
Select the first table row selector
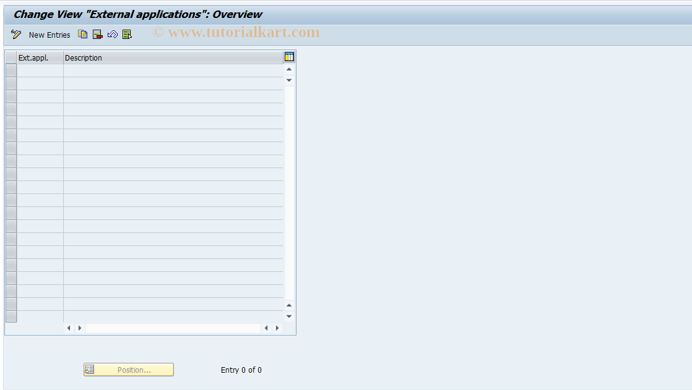pyautogui.click(x=11, y=70)
